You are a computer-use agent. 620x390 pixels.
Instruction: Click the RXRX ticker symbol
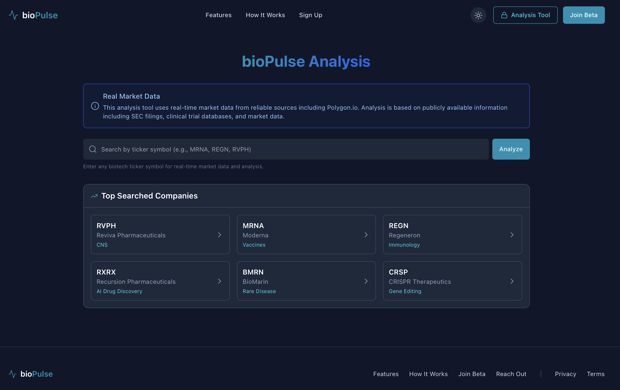pos(106,272)
